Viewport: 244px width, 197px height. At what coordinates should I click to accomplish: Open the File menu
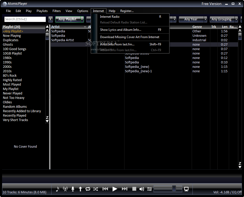(8, 11)
